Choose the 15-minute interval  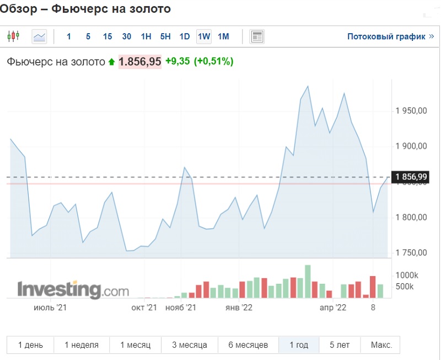tap(107, 36)
